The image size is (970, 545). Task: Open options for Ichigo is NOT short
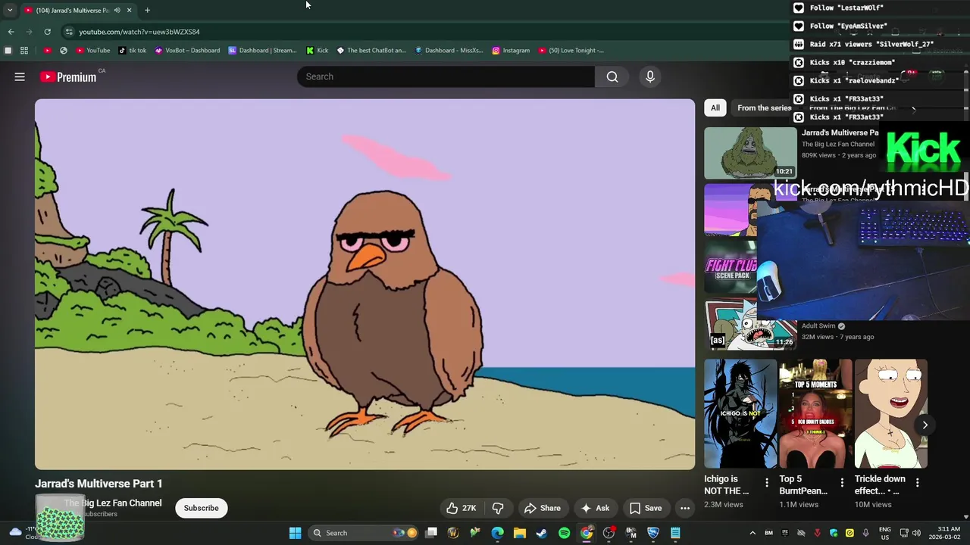click(766, 482)
